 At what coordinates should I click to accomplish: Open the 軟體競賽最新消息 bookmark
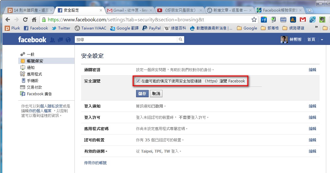coord(211,28)
